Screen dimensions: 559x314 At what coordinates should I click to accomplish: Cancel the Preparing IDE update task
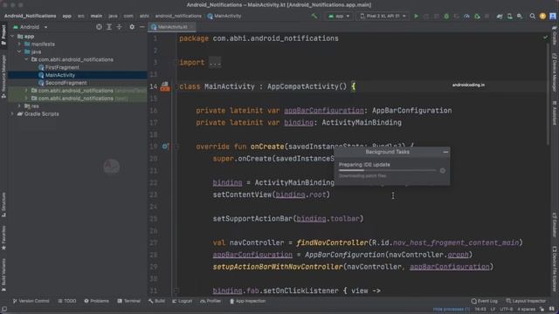443,171
